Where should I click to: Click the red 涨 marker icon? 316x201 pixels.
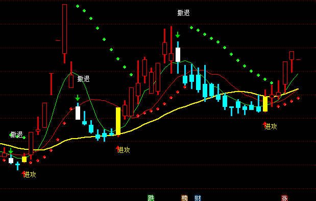tap(284, 198)
